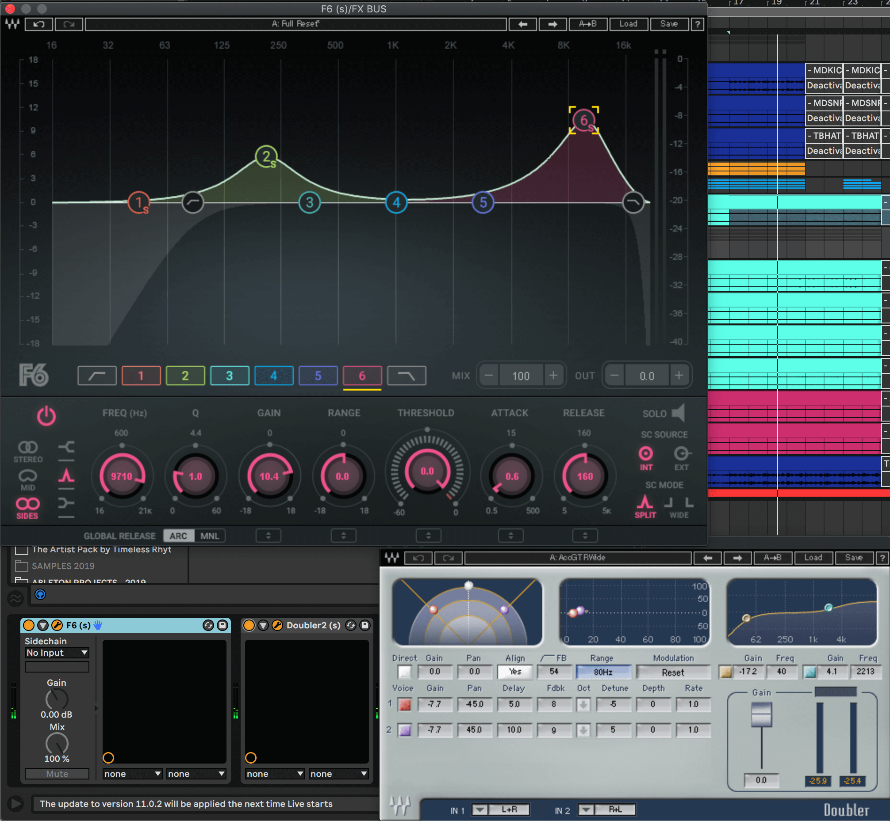Viewport: 890px width, 821px height.
Task: Click F6 (s) hot-swap preset icon
Action: coord(208,625)
